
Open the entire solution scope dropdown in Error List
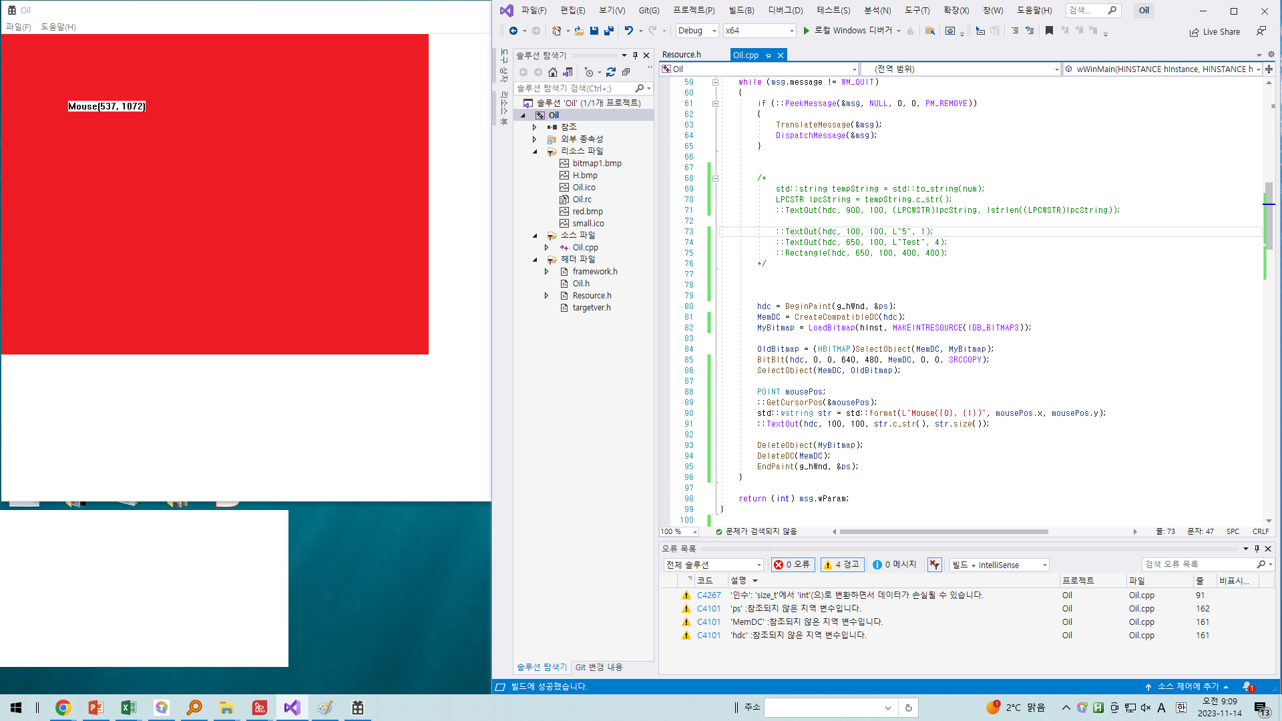[713, 565]
